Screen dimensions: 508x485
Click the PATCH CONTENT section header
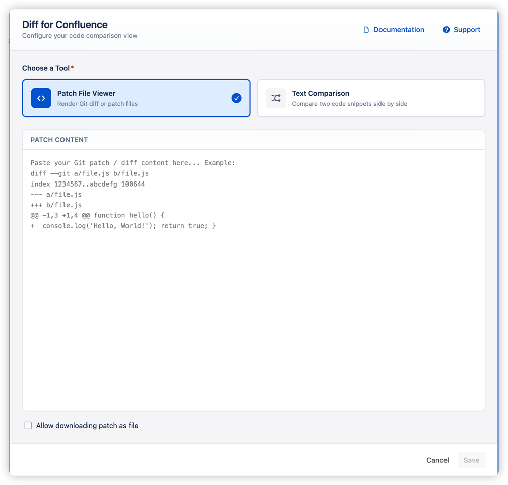[x=60, y=140]
